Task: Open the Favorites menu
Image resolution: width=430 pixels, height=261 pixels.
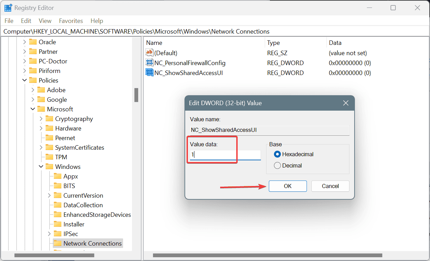Action: click(71, 21)
